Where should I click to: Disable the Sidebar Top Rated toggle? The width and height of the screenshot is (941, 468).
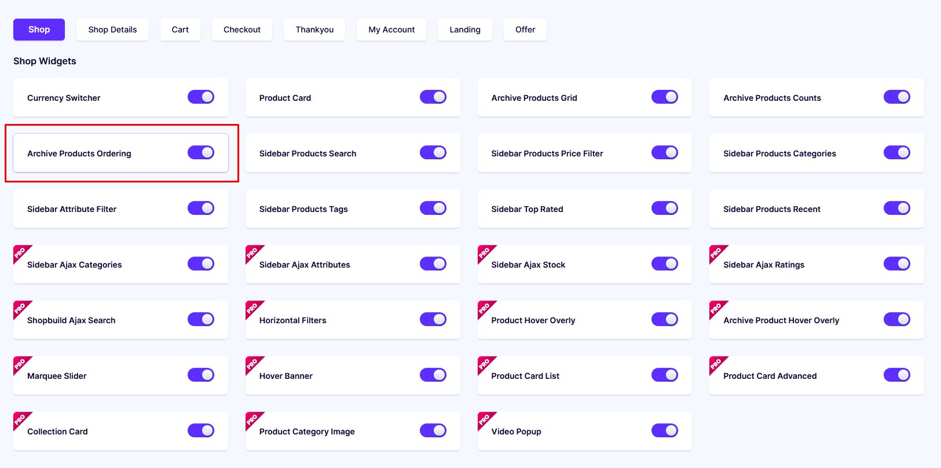(665, 208)
